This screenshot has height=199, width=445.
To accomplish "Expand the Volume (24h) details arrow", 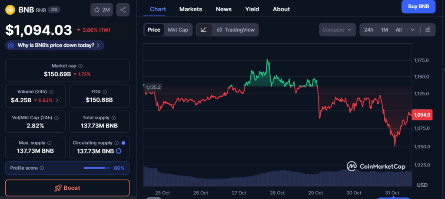I will pyautogui.click(x=57, y=101).
